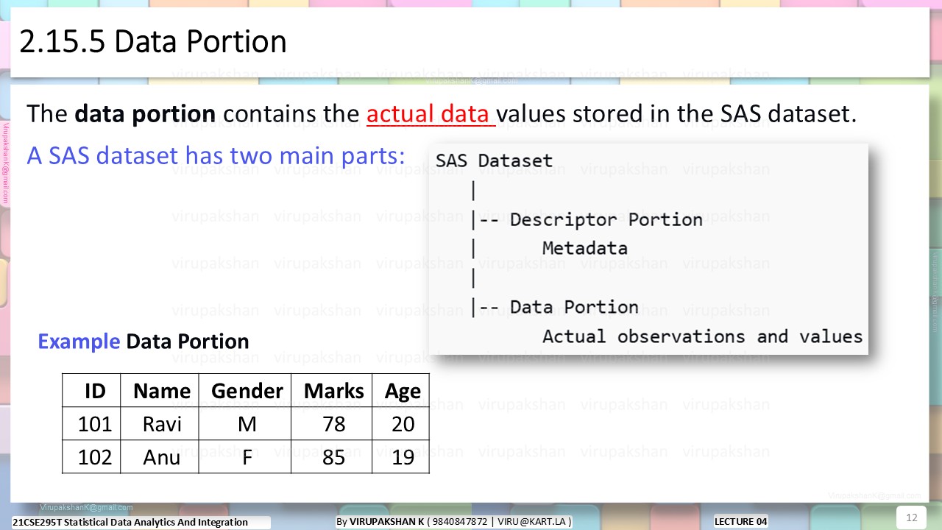Click the 'Anu' name cell
The height and width of the screenshot is (530, 942).
tap(160, 457)
